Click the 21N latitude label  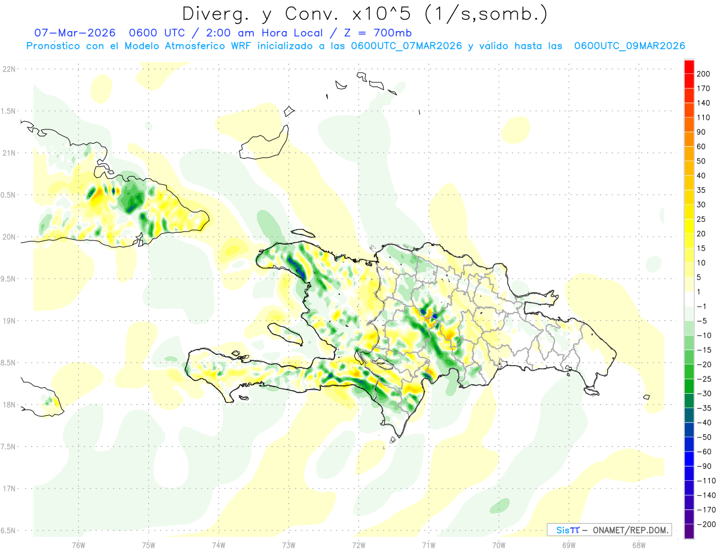(8, 153)
